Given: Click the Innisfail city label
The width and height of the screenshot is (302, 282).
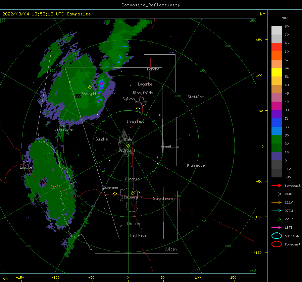Looking at the screenshot, I should pyautogui.click(x=136, y=121).
